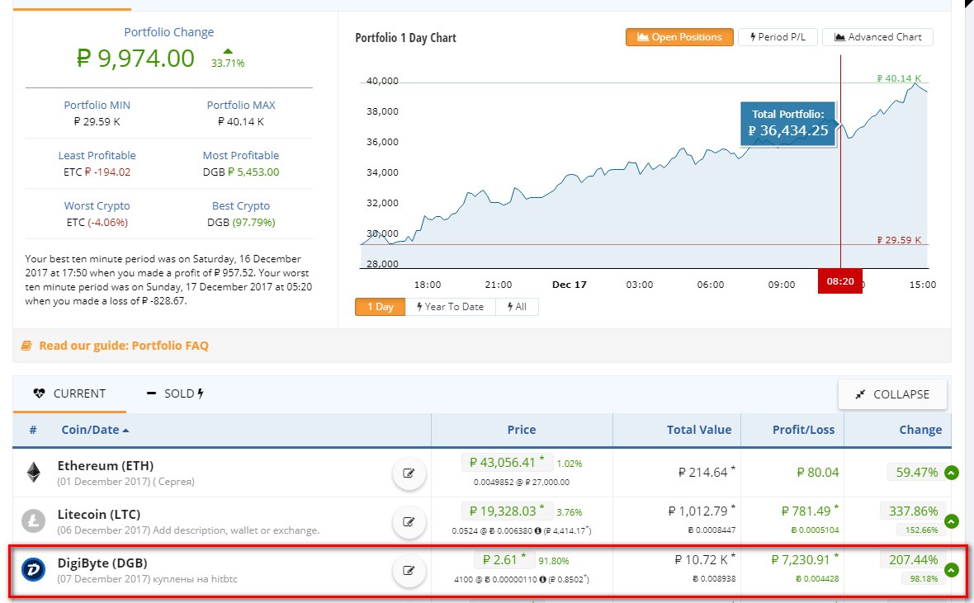Image resolution: width=974 pixels, height=603 pixels.
Task: Collapse the coin list
Action: (892, 394)
